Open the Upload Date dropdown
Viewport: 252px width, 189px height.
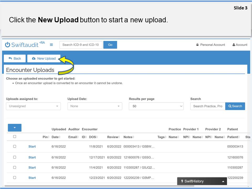point(95,106)
